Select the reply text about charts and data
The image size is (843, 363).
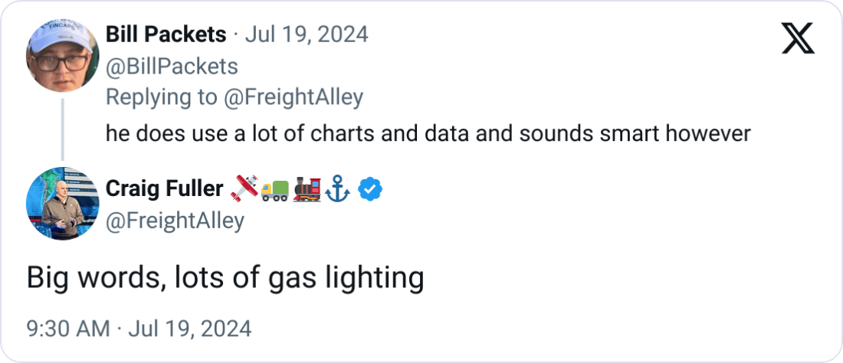coord(428,132)
